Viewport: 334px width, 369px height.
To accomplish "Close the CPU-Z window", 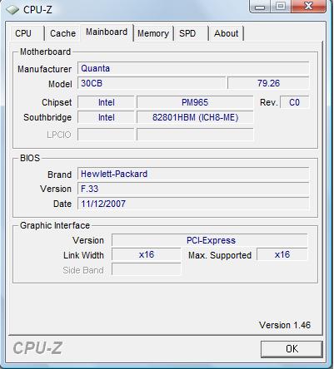I will point(308,7).
